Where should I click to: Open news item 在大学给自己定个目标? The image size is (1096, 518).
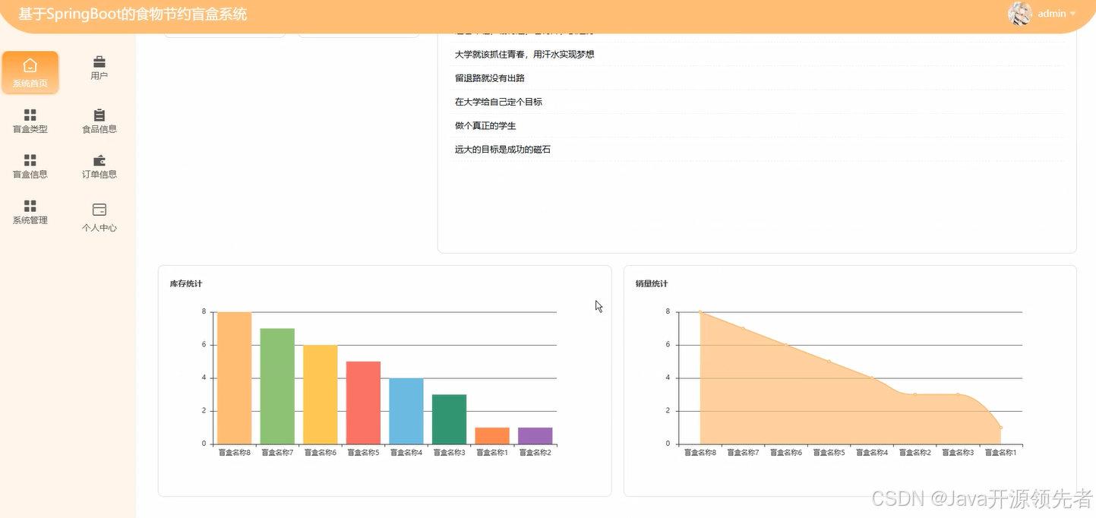tap(498, 102)
